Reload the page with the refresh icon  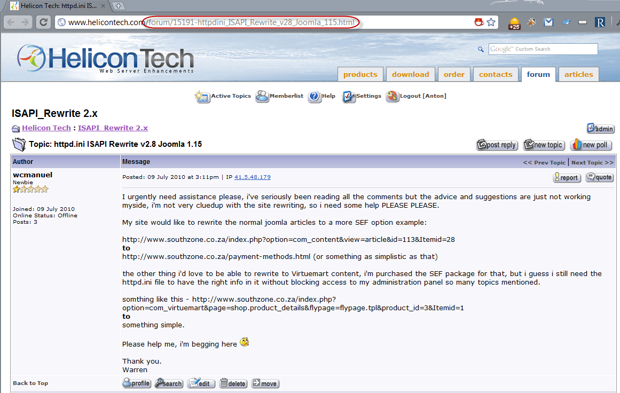pyautogui.click(x=43, y=22)
